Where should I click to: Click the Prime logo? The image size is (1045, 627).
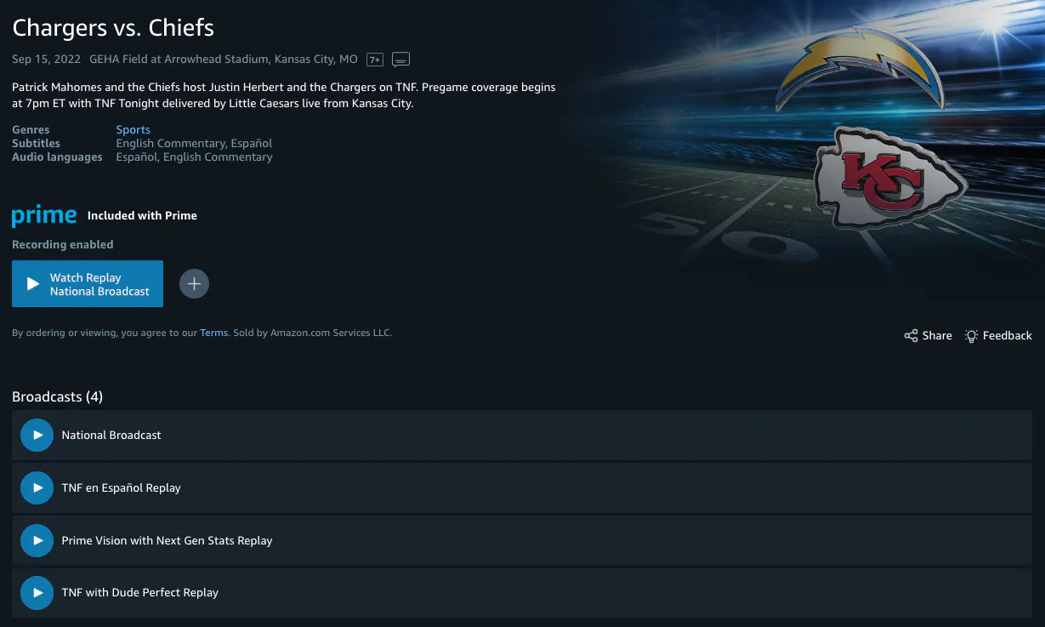[44, 215]
